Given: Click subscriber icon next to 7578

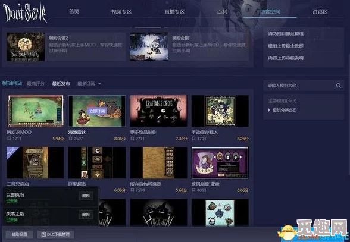Looking at the screenshot, I should pos(132,190).
